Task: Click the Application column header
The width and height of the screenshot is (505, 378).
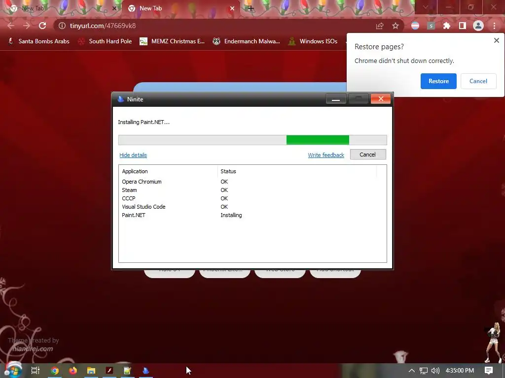Action: 169,171
